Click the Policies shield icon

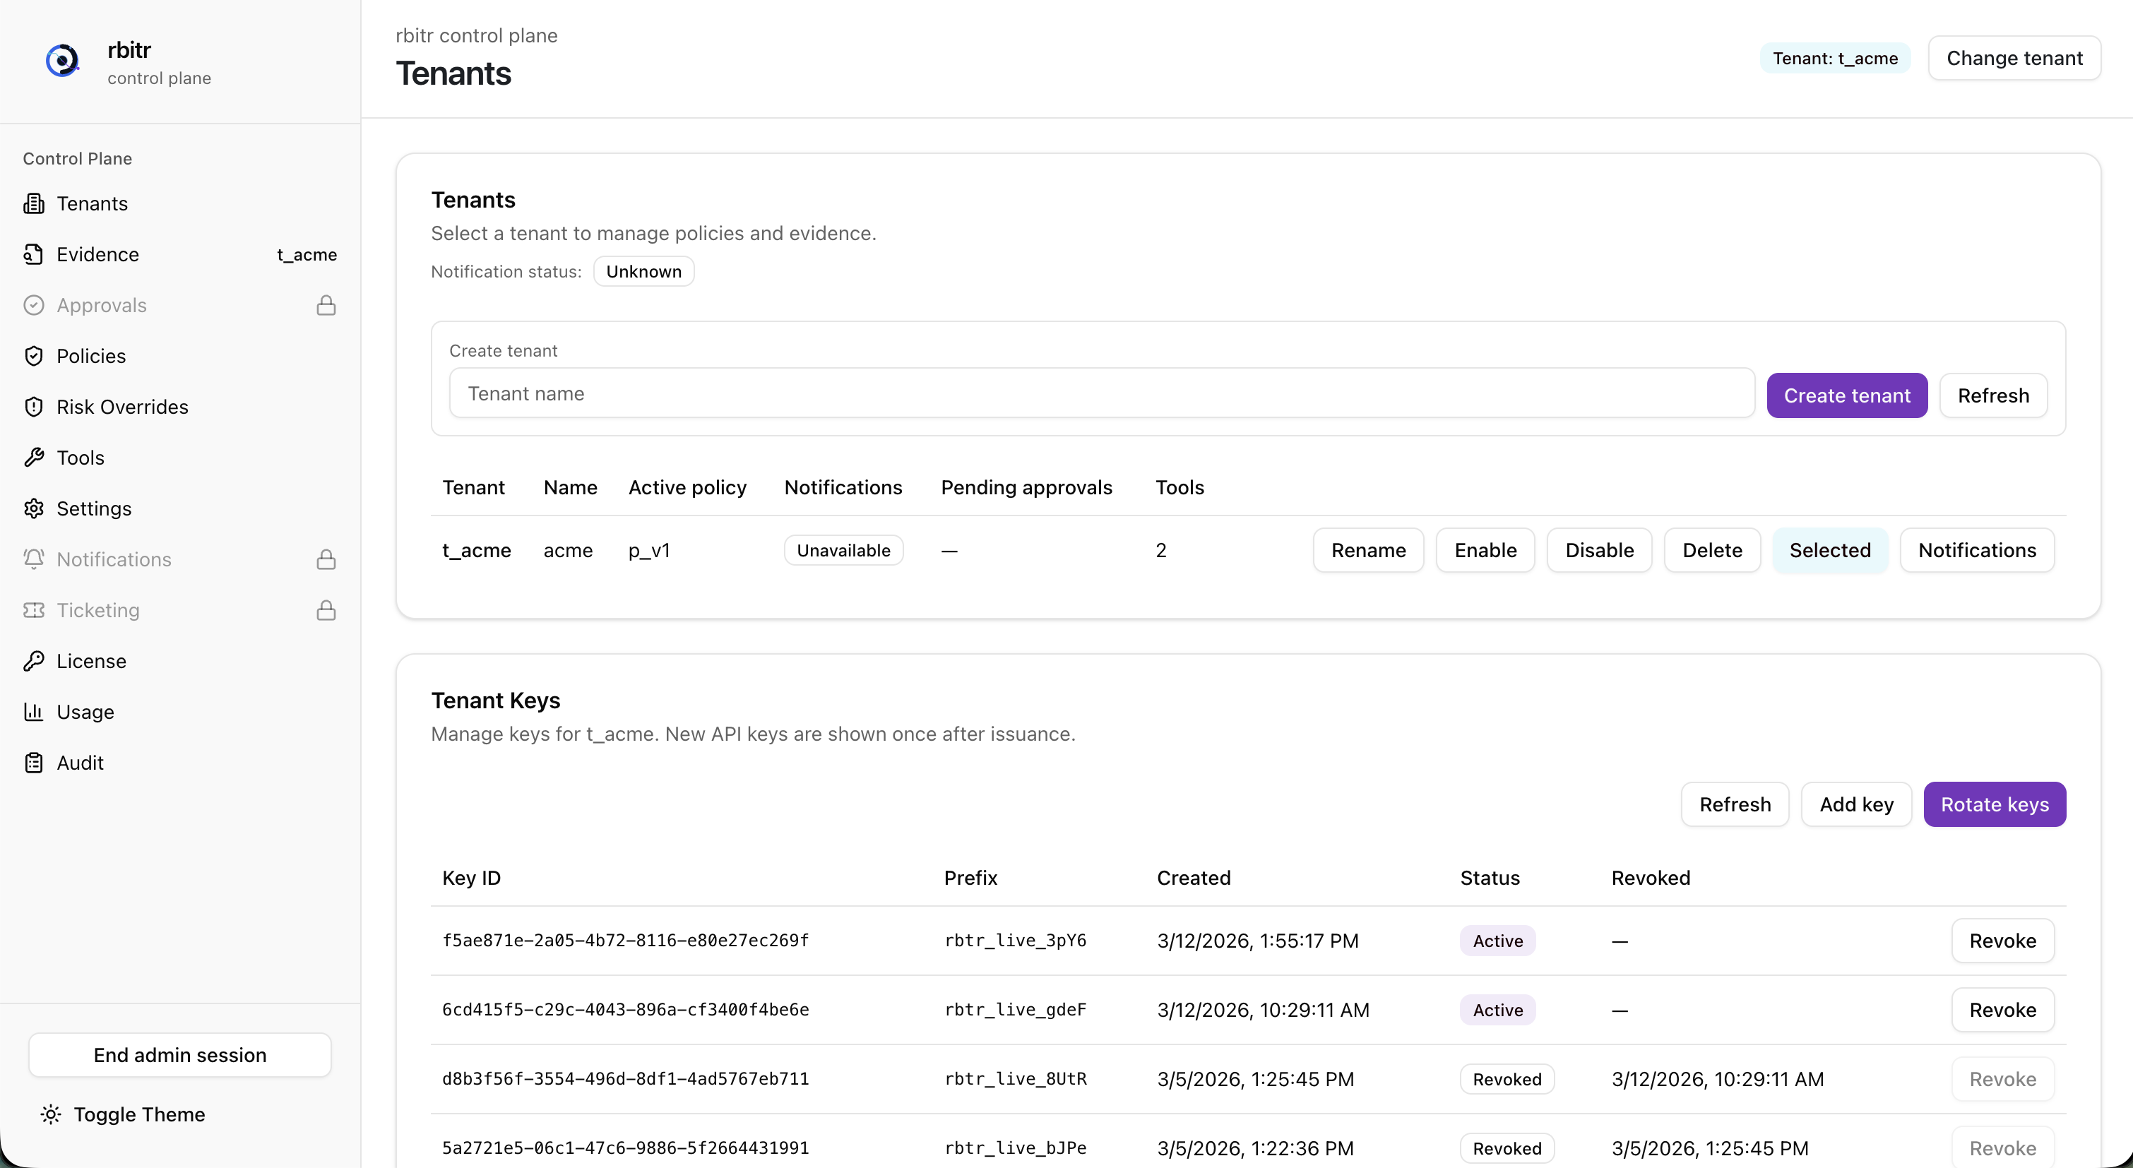34,356
